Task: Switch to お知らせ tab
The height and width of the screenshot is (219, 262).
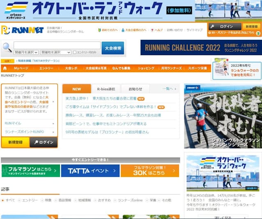Action: point(135,89)
